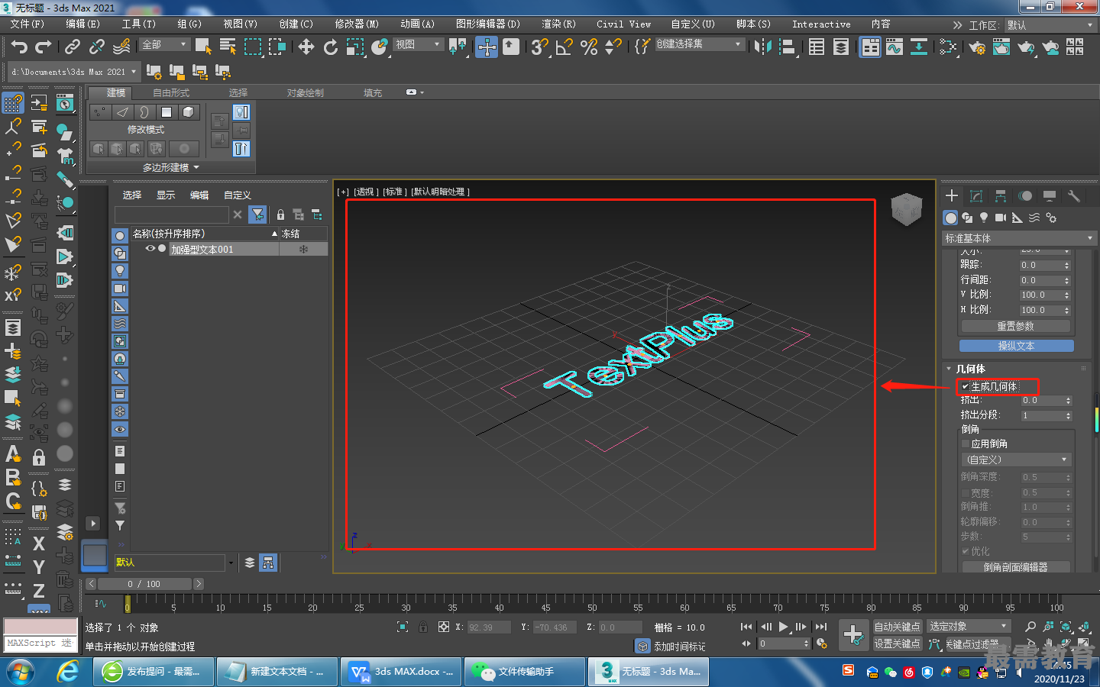Click the Align tool icon
Viewport: 1100px width, 687px height.
(x=787, y=47)
